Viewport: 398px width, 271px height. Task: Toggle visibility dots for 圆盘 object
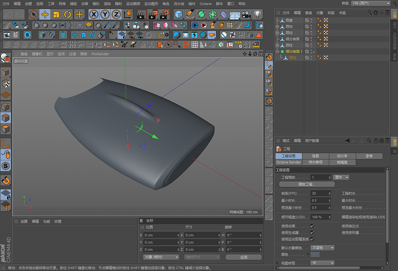(x=311, y=20)
